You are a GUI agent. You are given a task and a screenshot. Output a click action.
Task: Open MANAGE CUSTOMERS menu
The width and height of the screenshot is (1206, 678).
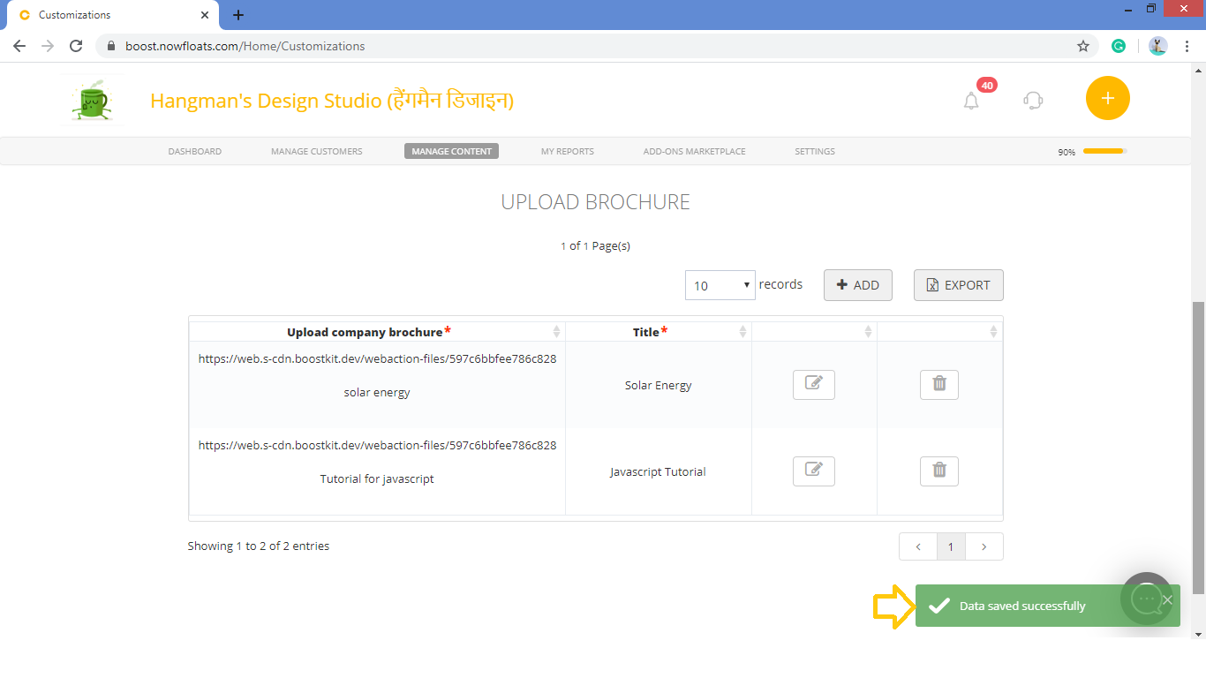click(317, 151)
